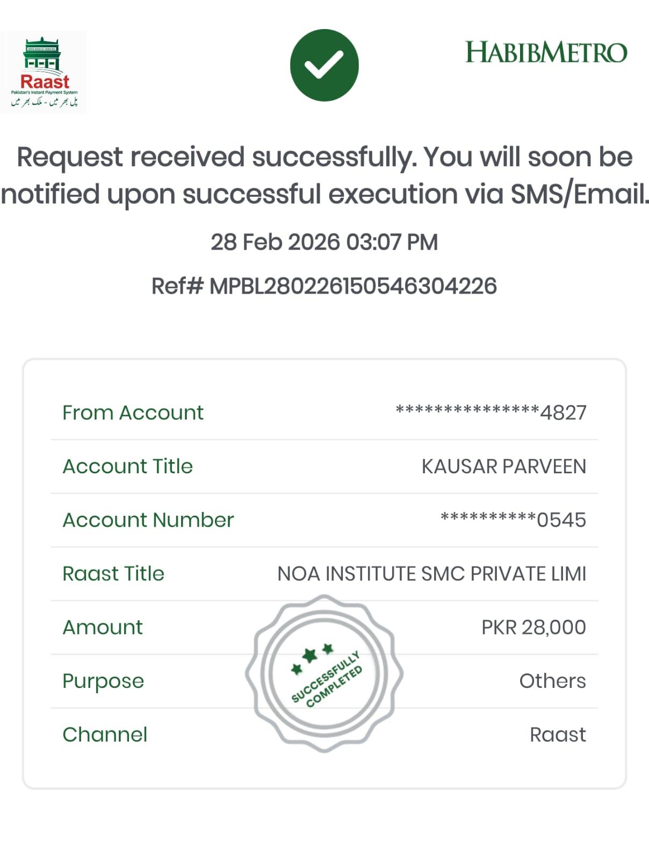Image resolution: width=649 pixels, height=860 pixels.
Task: Click the Channel label
Action: click(x=105, y=735)
